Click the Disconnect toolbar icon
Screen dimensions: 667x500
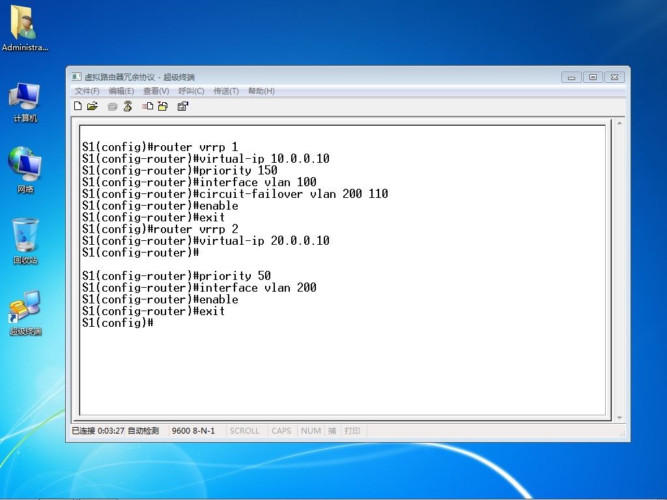click(x=128, y=106)
